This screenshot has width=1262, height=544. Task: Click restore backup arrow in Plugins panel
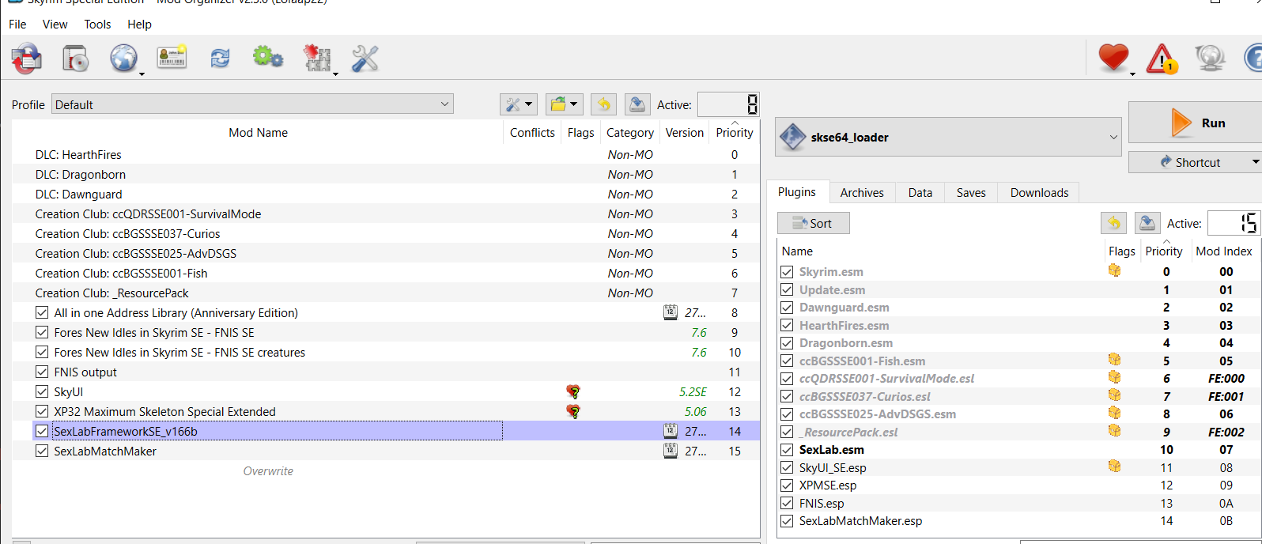(x=1114, y=223)
